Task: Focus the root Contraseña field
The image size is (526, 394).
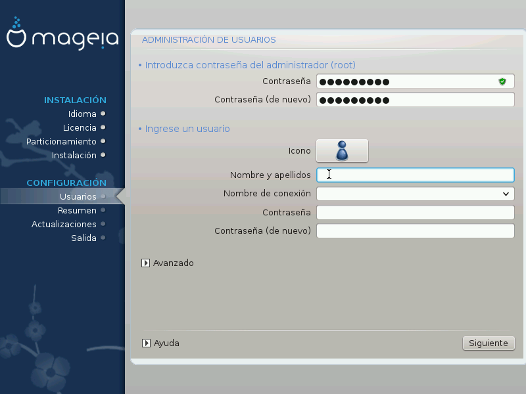Action: [x=416, y=81]
